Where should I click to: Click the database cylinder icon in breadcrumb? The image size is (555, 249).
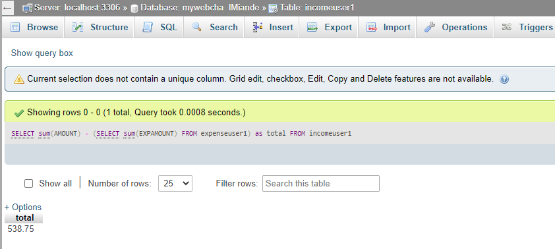coord(134,8)
